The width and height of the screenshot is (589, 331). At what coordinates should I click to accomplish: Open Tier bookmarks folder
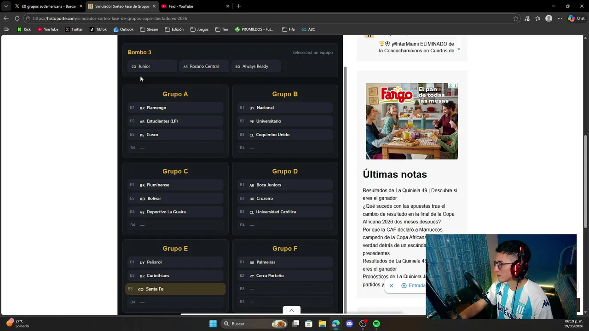point(221,29)
